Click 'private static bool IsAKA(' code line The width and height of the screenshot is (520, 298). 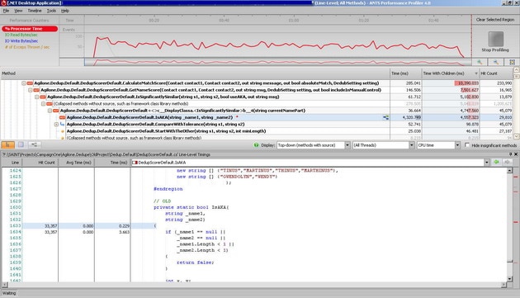[x=191, y=207]
